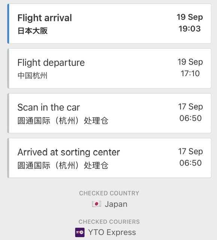Click the Japan country label
217x240 pixels.
tap(116, 204)
